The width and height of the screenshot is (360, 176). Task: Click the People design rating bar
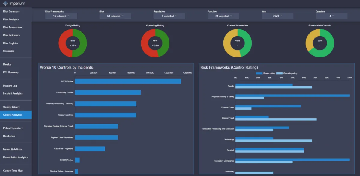[264, 85]
